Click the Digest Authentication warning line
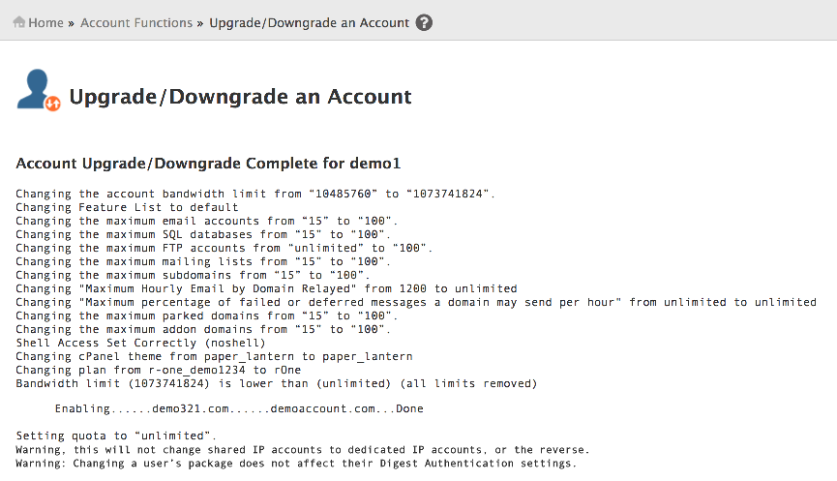 click(x=296, y=464)
